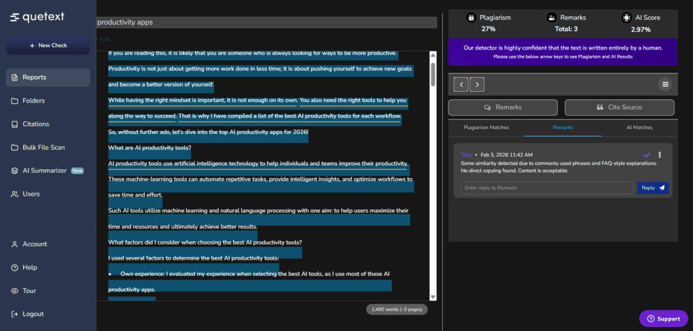Click the Enter reply to Remarks field

tap(546, 188)
